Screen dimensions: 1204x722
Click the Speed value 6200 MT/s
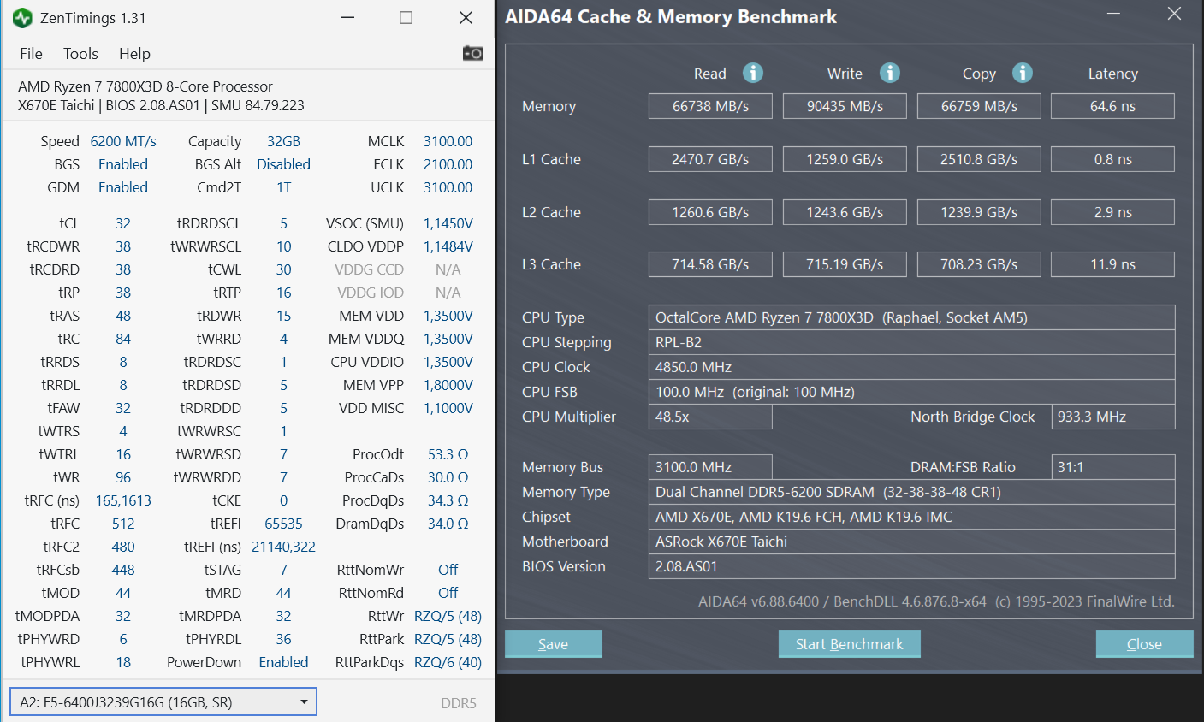[123, 141]
